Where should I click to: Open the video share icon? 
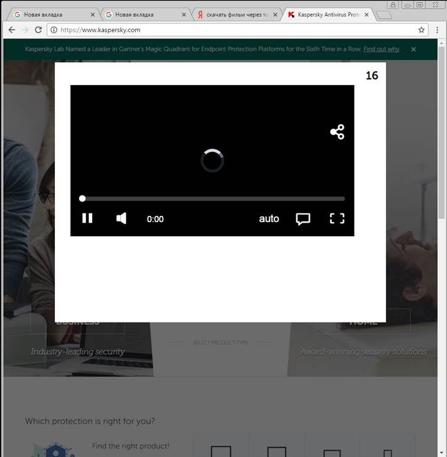(337, 132)
